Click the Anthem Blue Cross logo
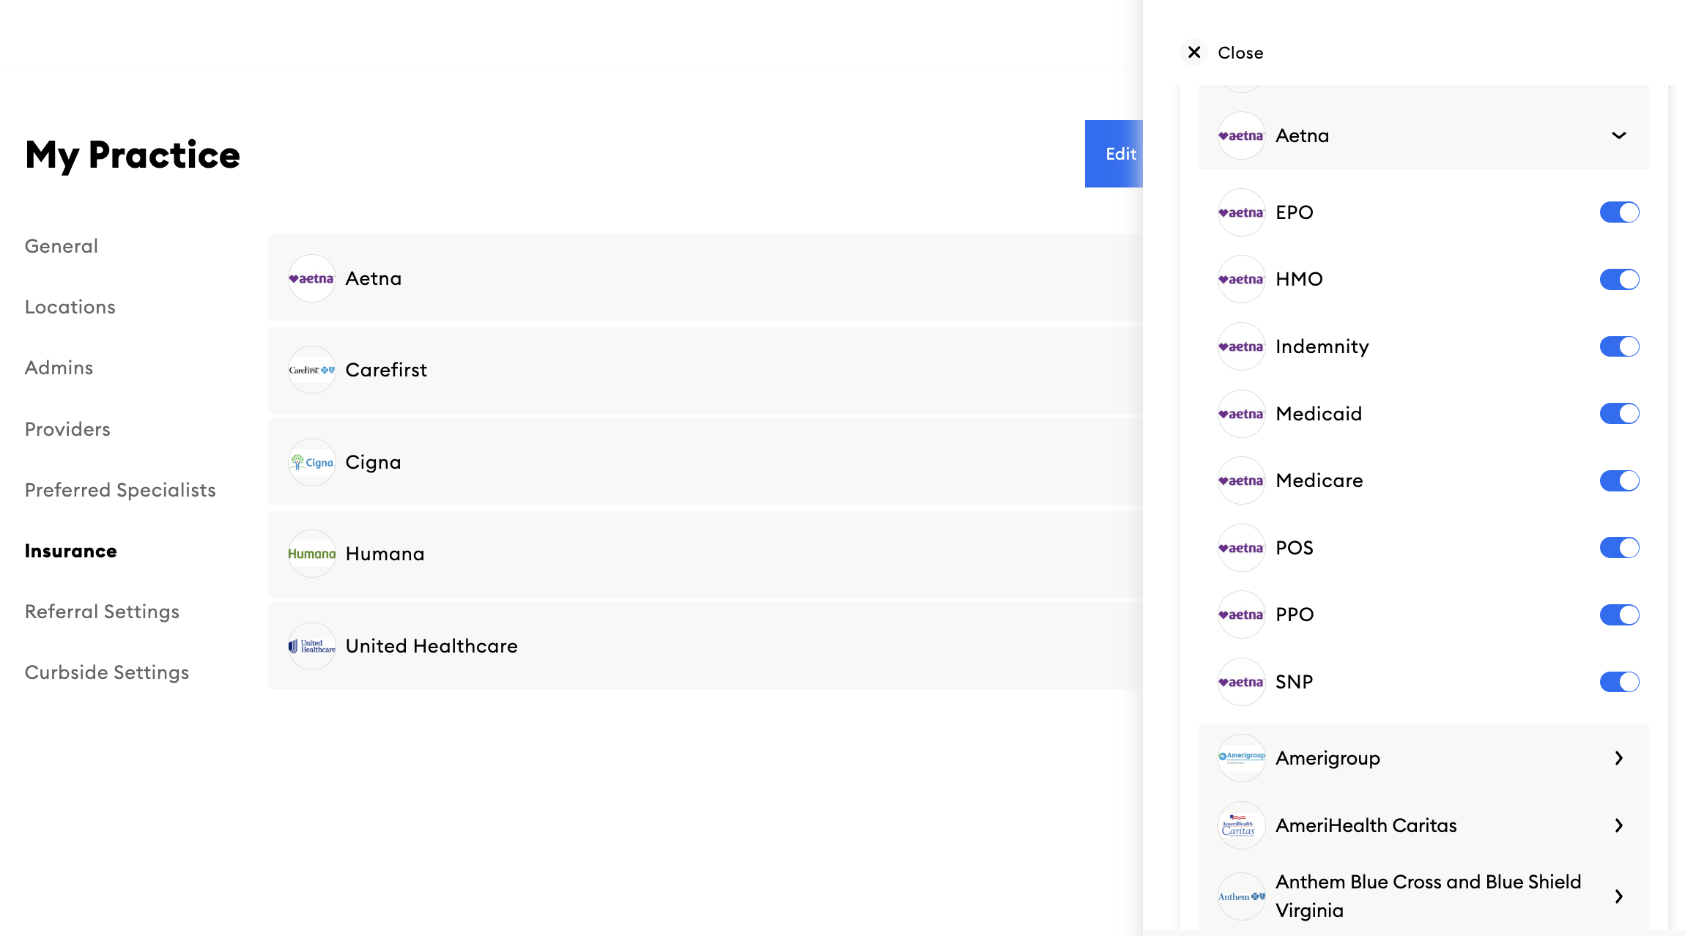Viewport: 1685px width, 936px height. (x=1241, y=896)
